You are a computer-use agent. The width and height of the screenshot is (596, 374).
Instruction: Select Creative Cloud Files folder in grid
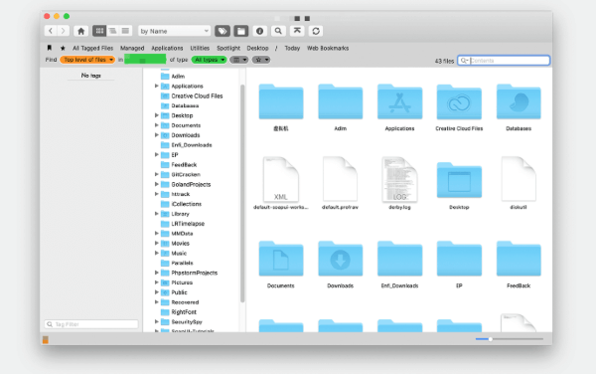tap(459, 102)
